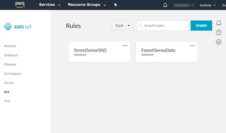This screenshot has height=133, width=226.
Task: Open forestSenseSNS card options menu
Action: coord(125,46)
